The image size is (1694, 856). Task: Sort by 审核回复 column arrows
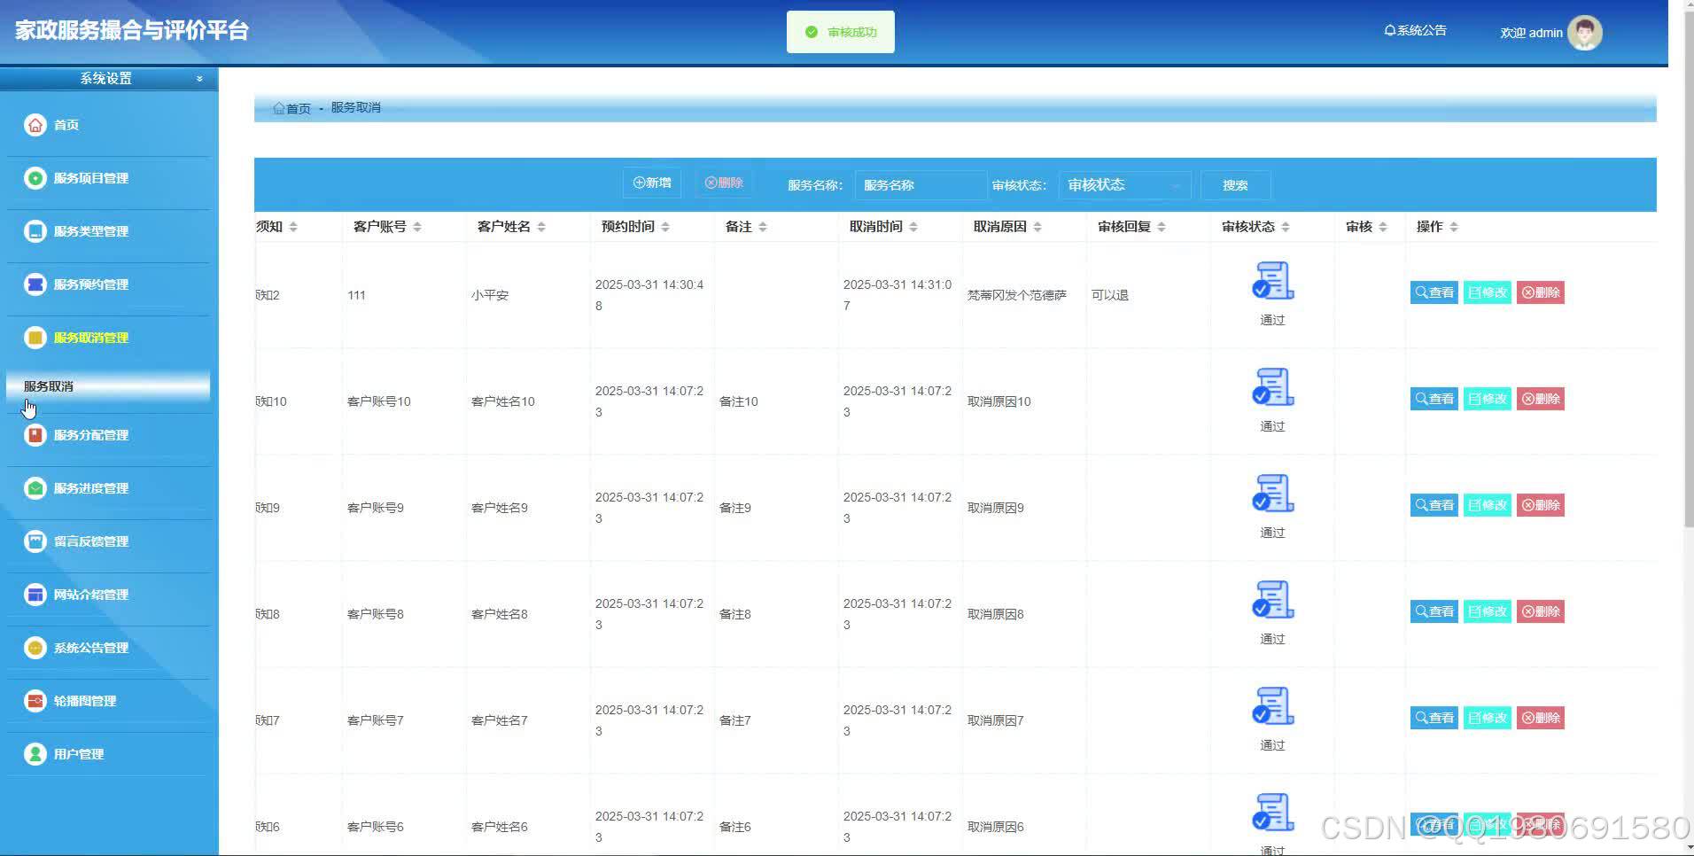(1162, 227)
